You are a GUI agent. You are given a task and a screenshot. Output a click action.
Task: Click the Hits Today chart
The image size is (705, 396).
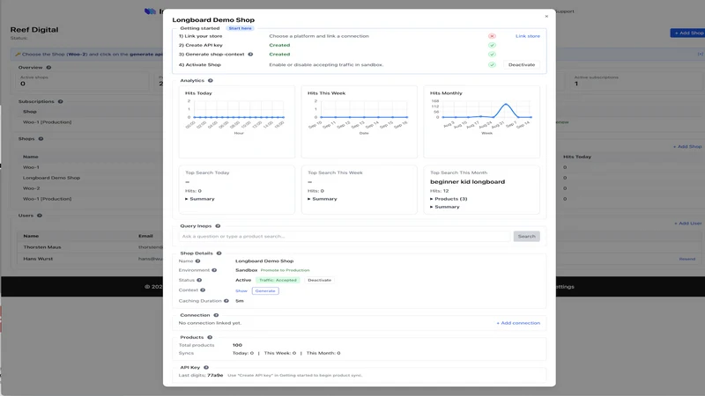click(x=237, y=121)
